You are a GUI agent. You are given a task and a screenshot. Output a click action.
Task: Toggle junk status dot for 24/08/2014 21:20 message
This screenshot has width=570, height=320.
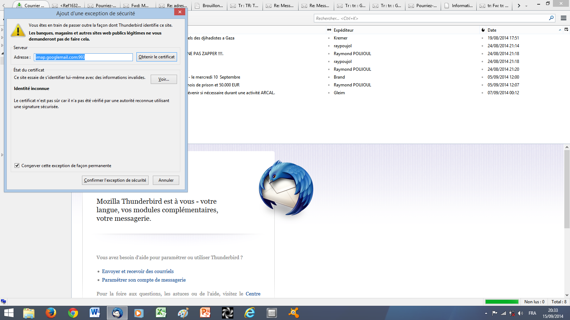click(483, 69)
